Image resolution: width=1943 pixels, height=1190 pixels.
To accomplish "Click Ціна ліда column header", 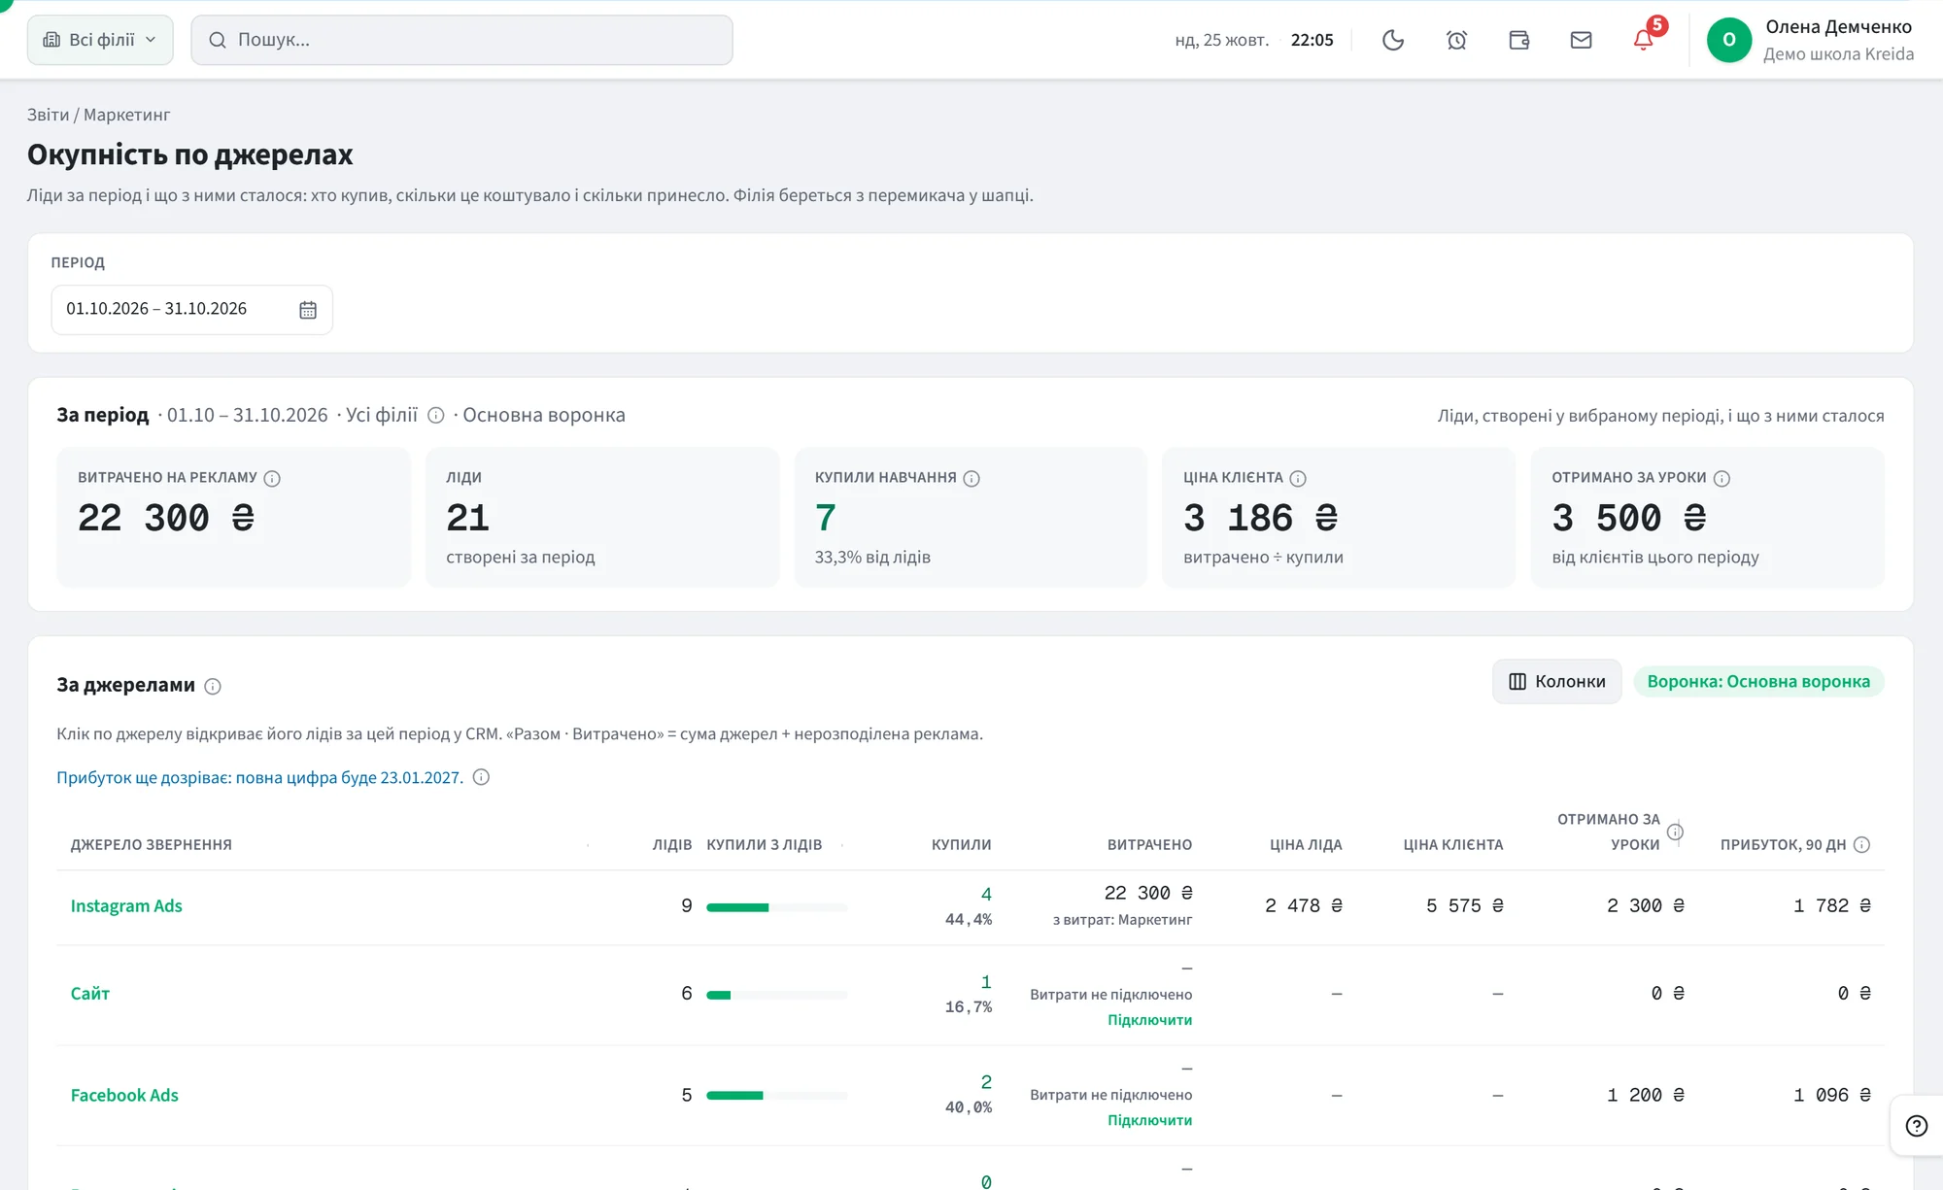I will tap(1306, 844).
